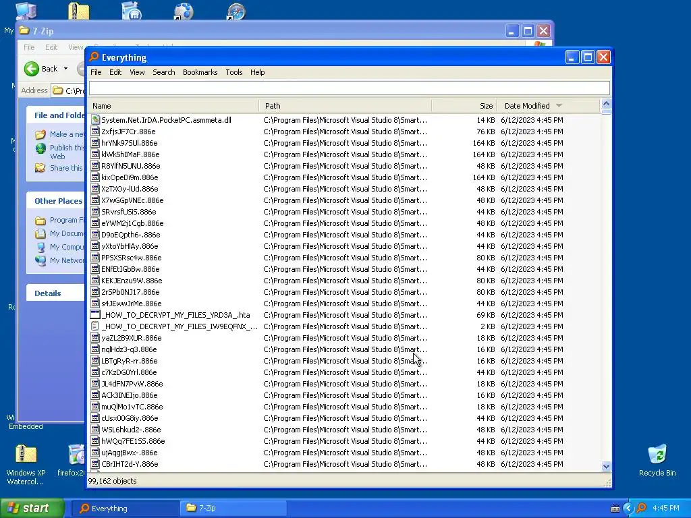This screenshot has width=691, height=518.
Task: Select file name JL4dFN7PvW.886e
Action: pos(132,384)
